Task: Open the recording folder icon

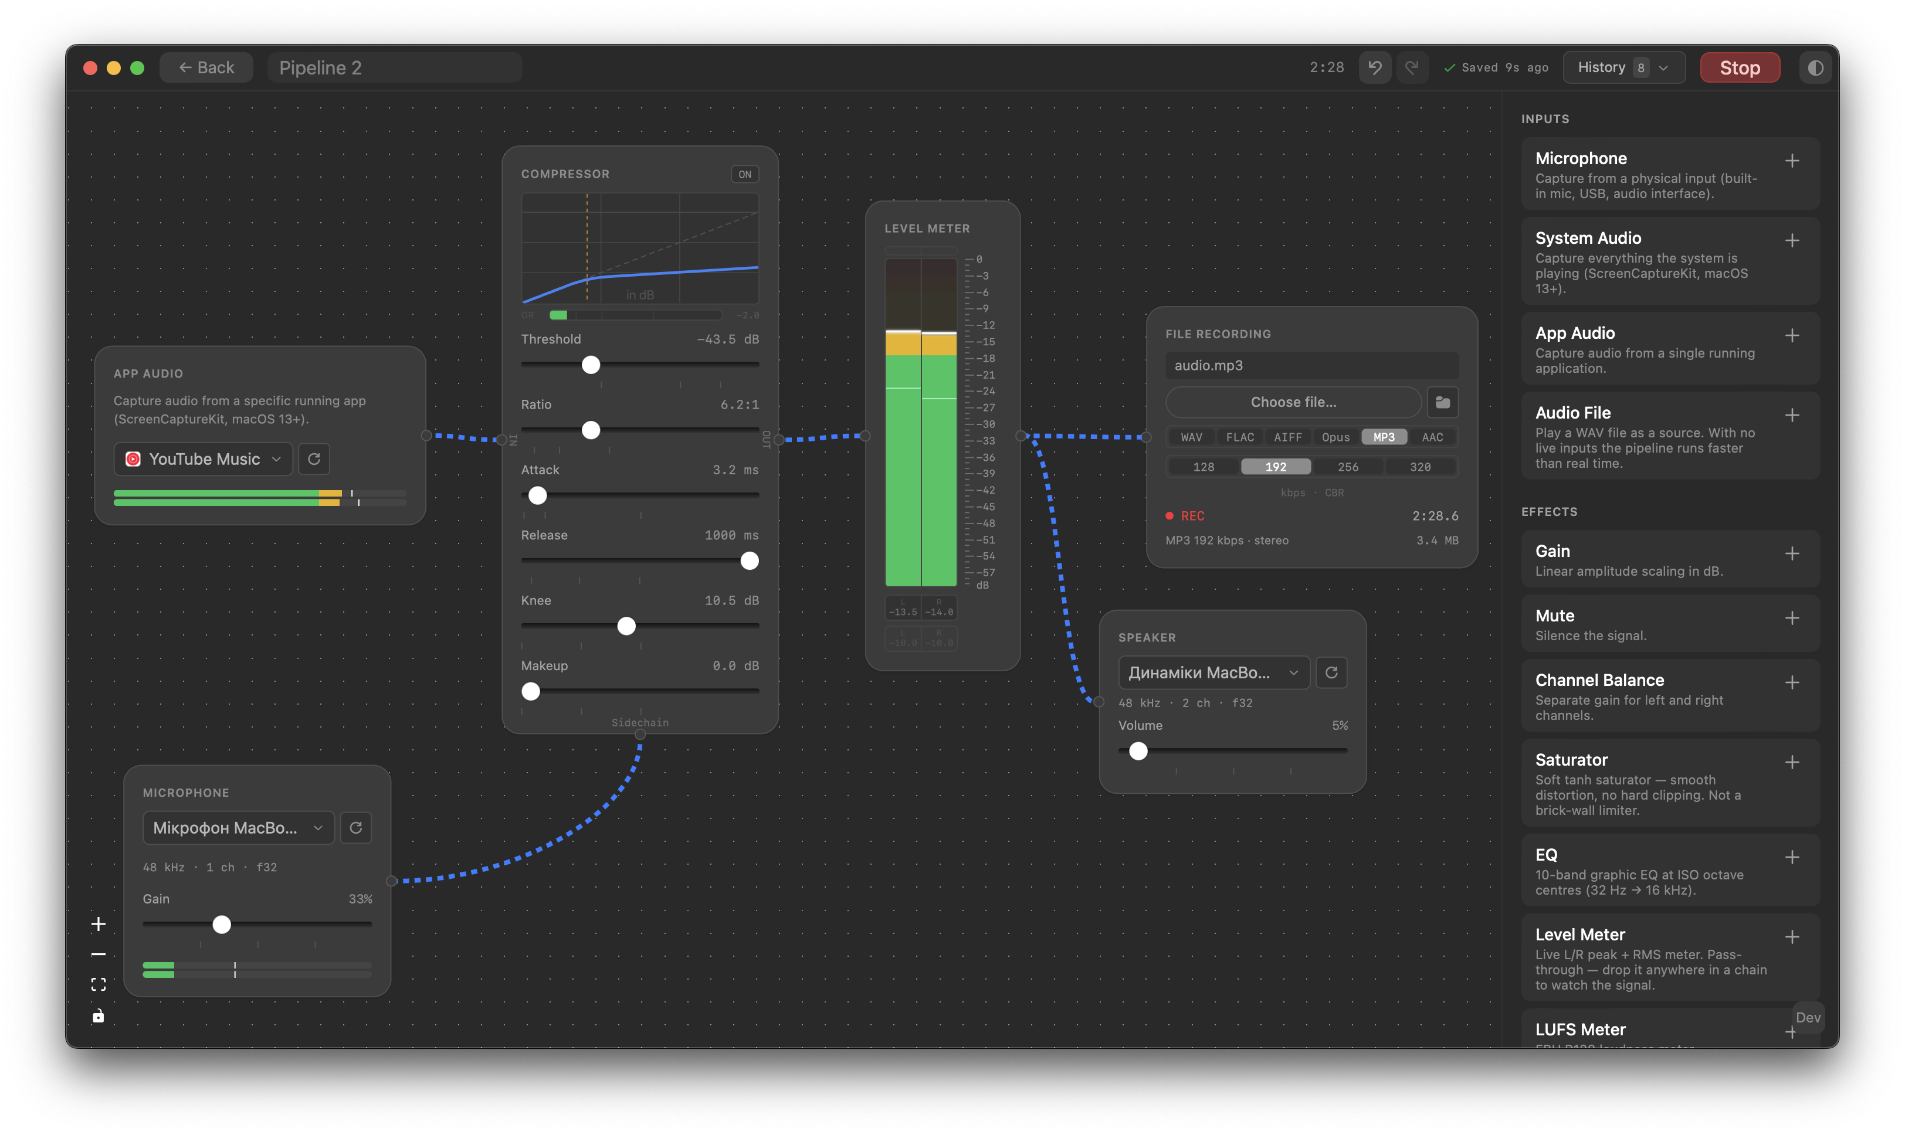Action: 1442,402
